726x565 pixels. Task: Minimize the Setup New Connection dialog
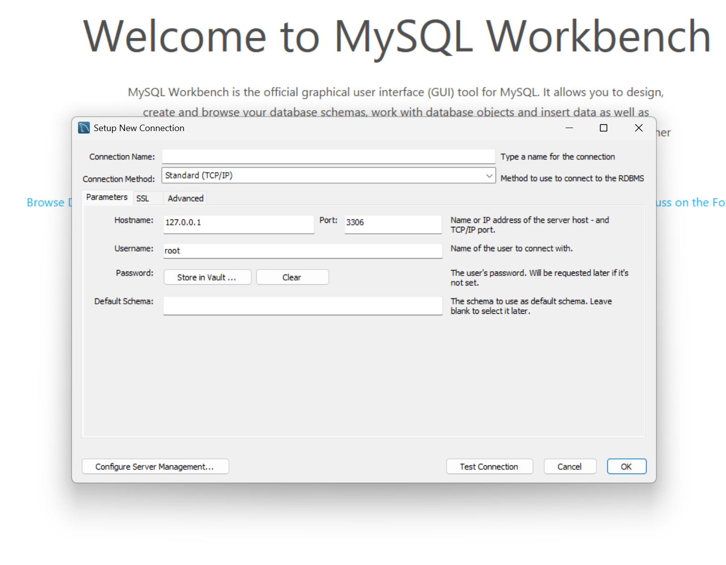tap(569, 128)
